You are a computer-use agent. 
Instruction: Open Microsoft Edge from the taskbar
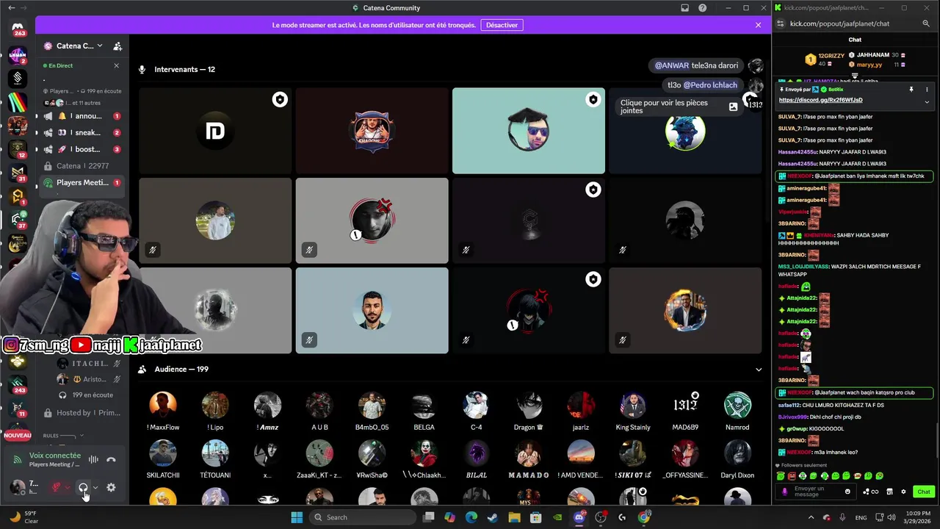(471, 517)
